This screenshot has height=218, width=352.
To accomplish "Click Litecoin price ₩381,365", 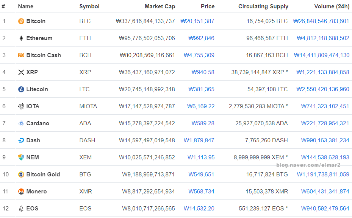I will [201, 89].
